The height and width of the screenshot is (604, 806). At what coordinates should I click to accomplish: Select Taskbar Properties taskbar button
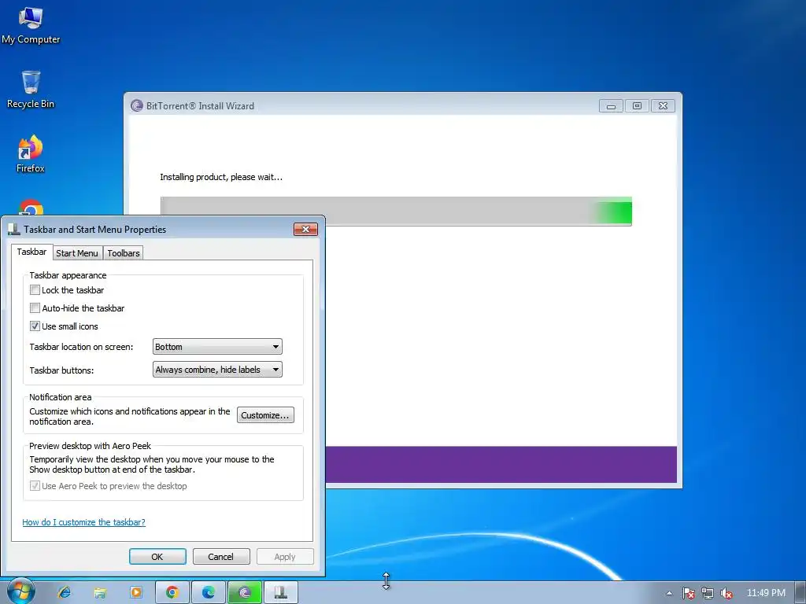pos(281,593)
